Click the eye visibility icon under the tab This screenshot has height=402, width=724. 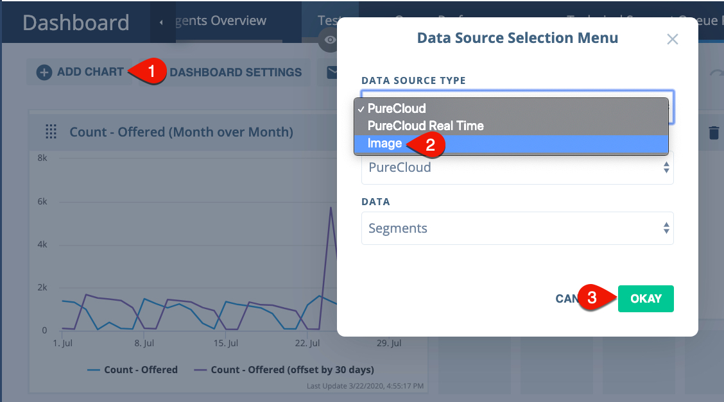coord(330,40)
